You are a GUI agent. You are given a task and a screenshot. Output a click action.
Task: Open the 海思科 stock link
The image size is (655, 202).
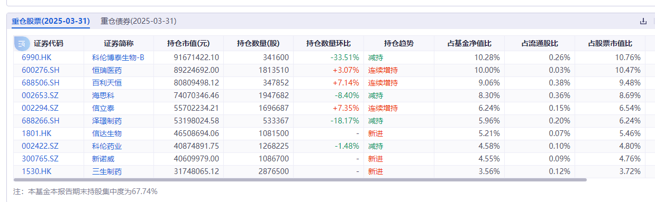(x=103, y=95)
